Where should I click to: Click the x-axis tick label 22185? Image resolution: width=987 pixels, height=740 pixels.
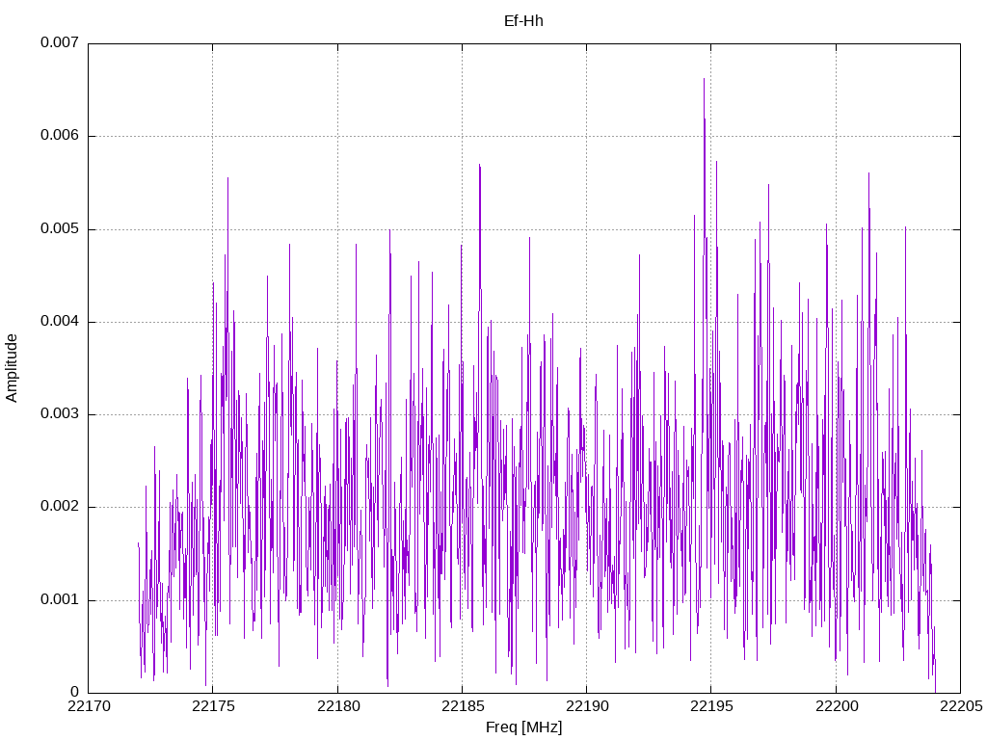[463, 706]
